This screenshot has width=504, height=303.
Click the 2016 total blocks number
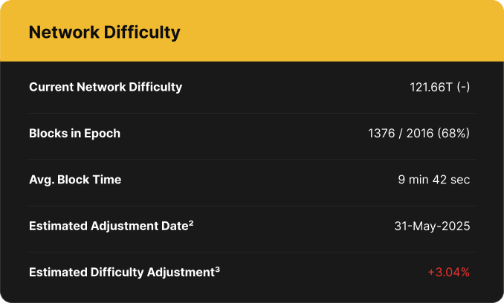[x=420, y=133]
